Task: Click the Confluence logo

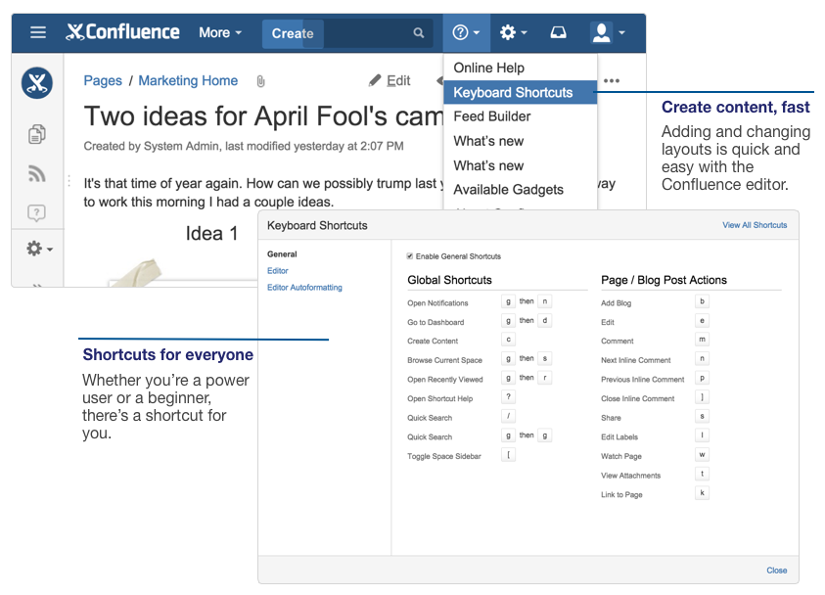Action: 123,31
